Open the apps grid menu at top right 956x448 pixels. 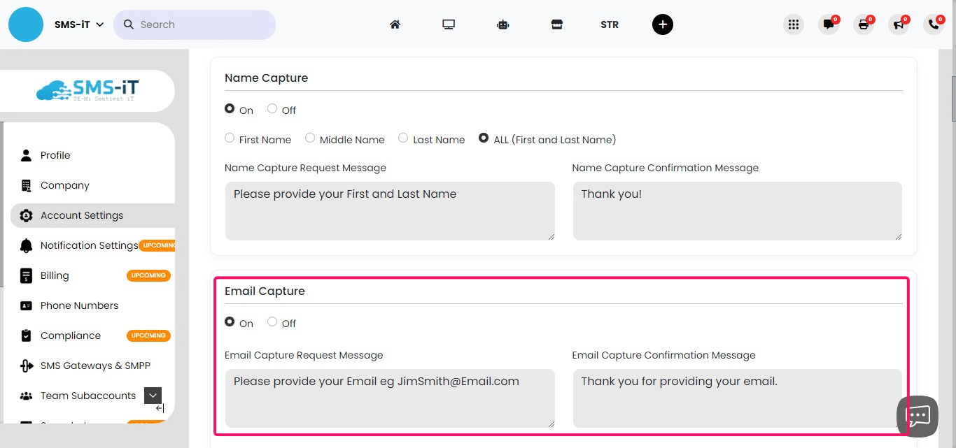(x=793, y=24)
